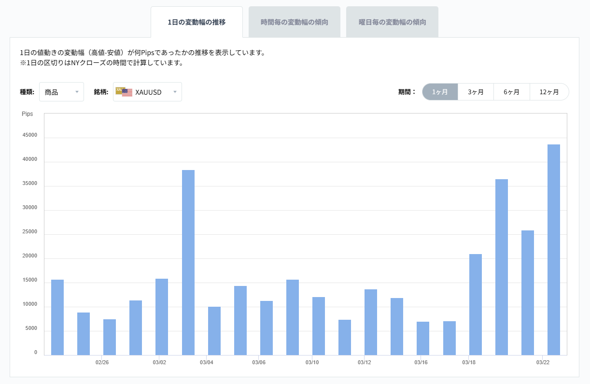This screenshot has height=384, width=590.
Task: Click the highlighted 1ヶ月 period button
Action: [440, 92]
